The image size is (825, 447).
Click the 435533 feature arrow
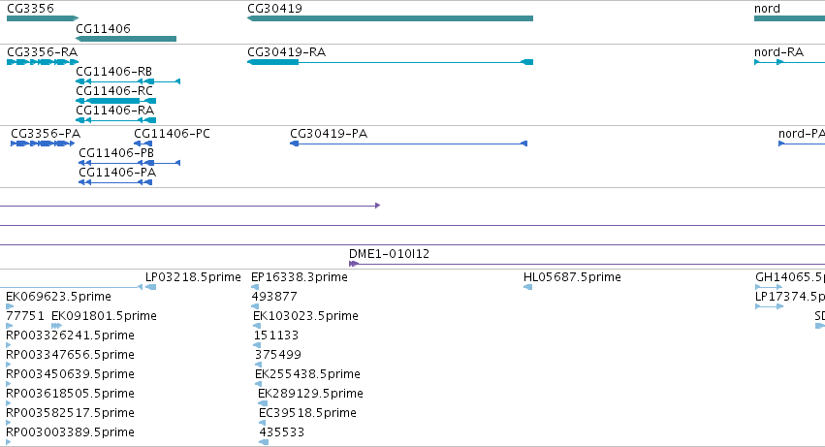[x=264, y=442]
